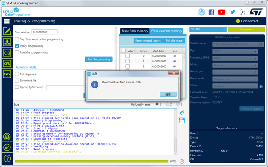Click the Start Addr column header
This screenshot has height=167, width=268.
[x=159, y=51]
